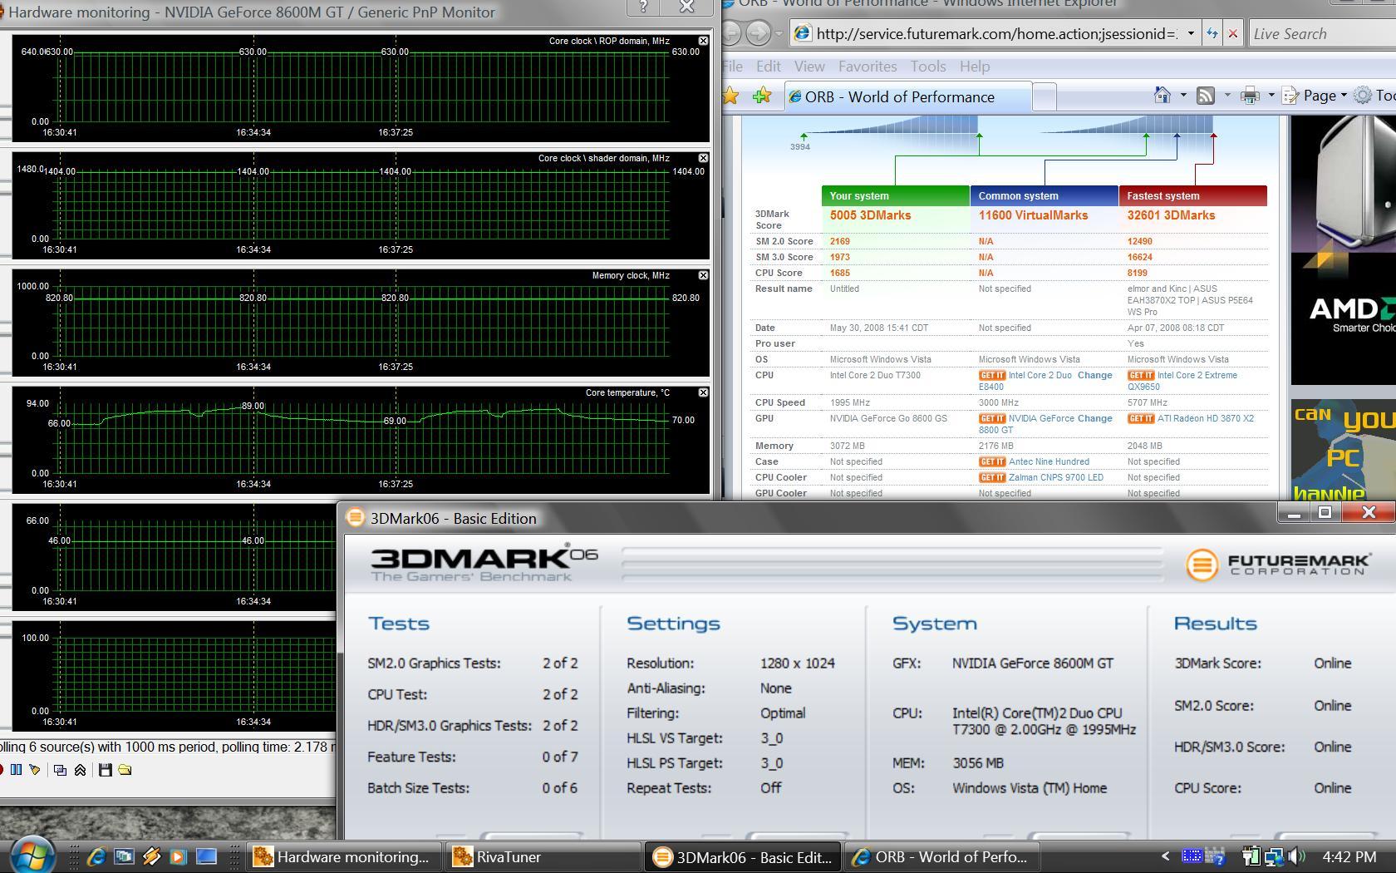The image size is (1396, 873).
Task: Open the Edit menu in Internet Explorer
Action: coord(768,67)
